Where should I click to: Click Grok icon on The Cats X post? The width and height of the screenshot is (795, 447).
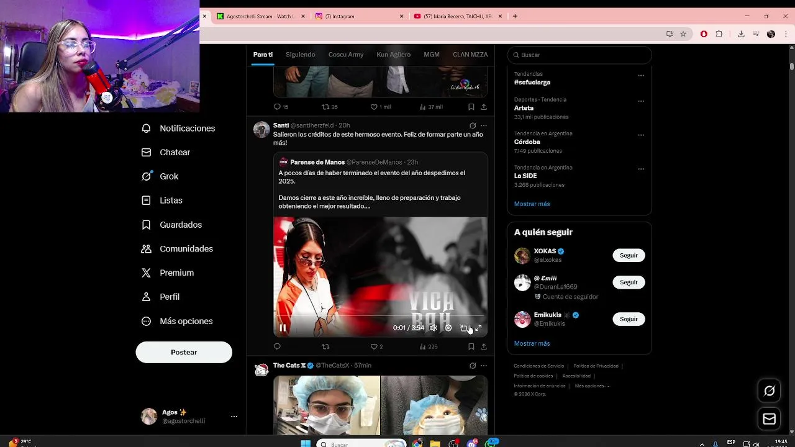pyautogui.click(x=473, y=366)
